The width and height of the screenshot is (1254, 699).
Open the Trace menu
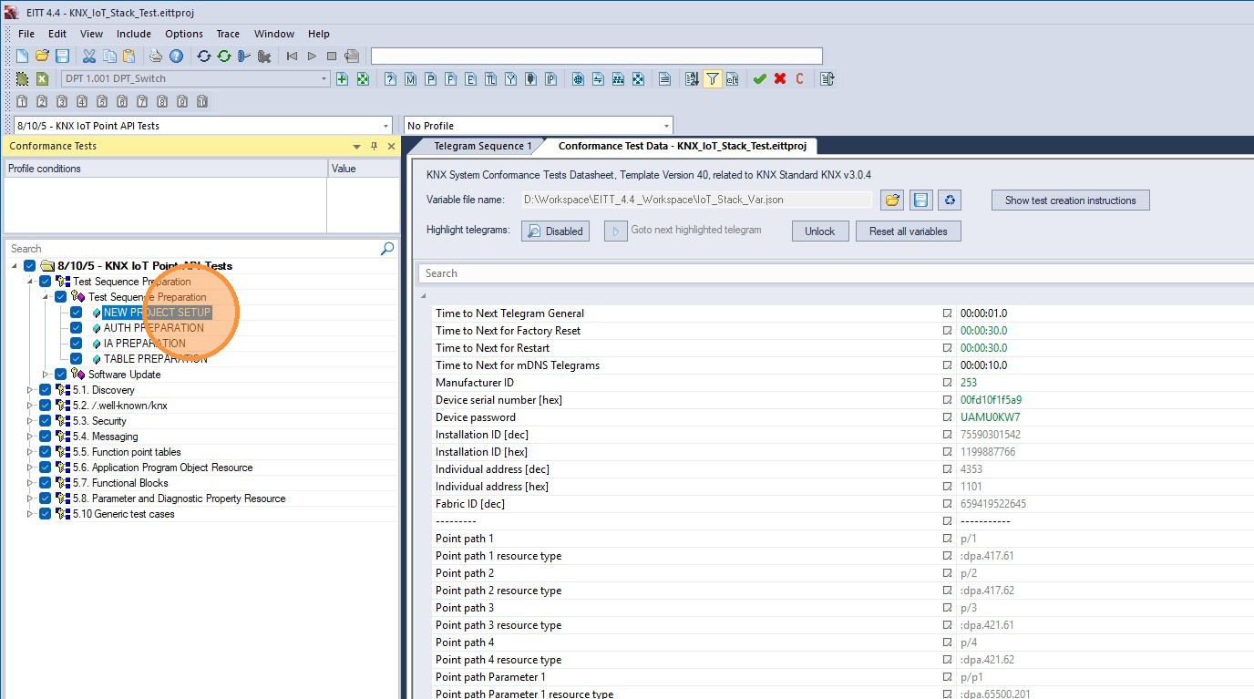(228, 34)
